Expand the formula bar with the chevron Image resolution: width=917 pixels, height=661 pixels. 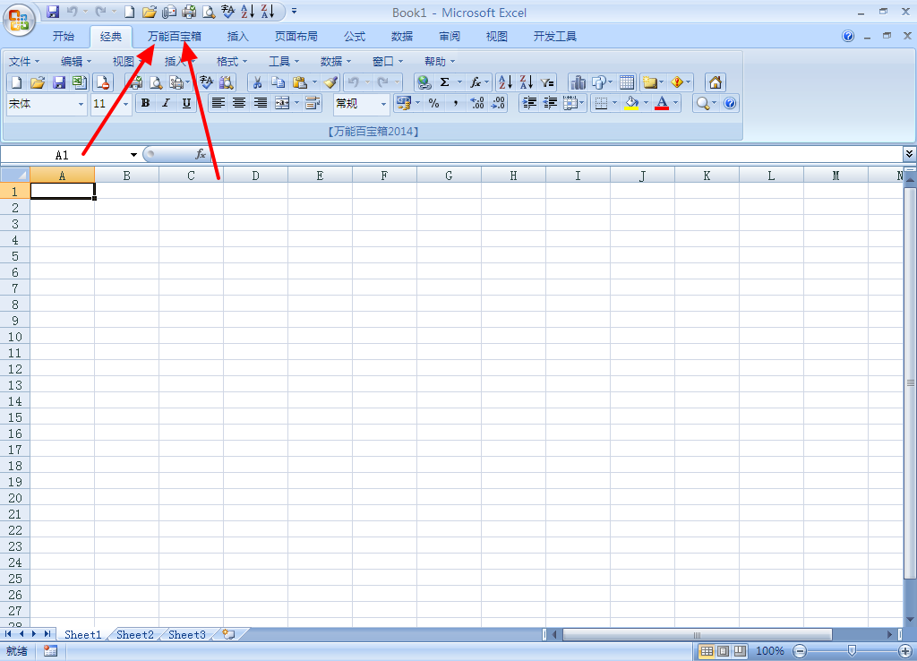coord(910,154)
